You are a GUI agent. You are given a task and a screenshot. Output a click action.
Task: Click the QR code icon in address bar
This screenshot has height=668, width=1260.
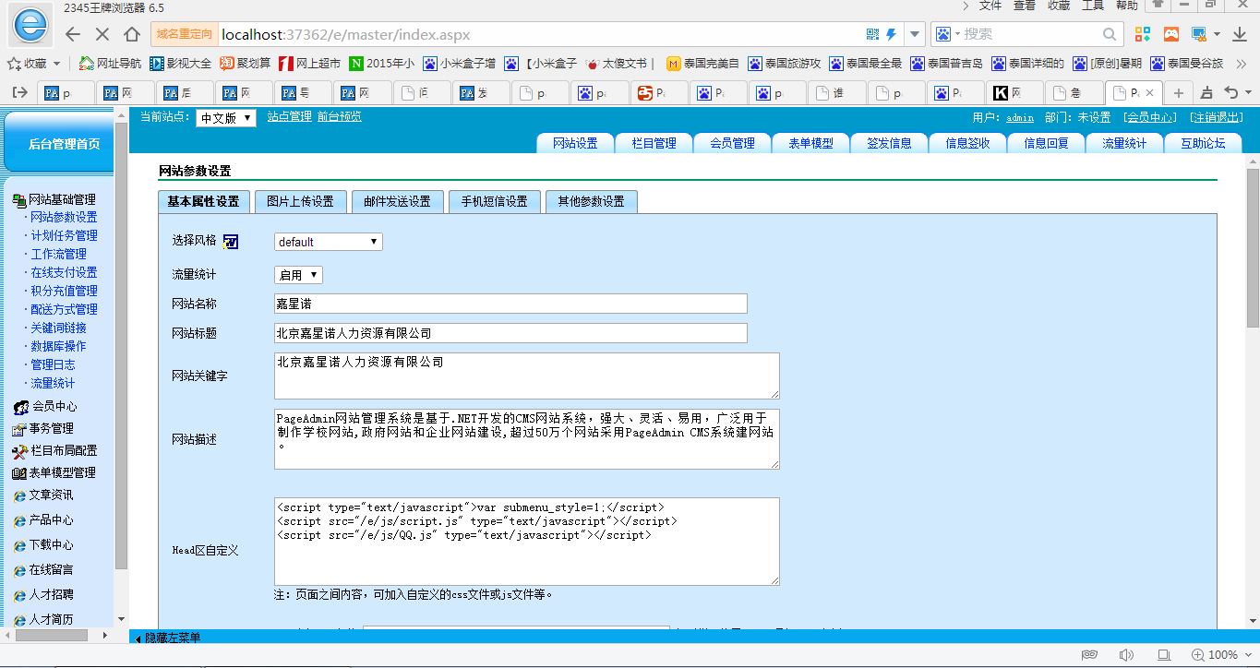(x=872, y=34)
